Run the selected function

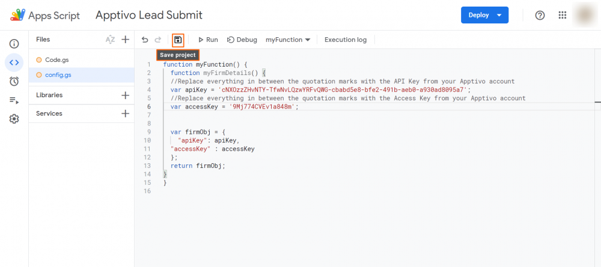click(x=207, y=40)
